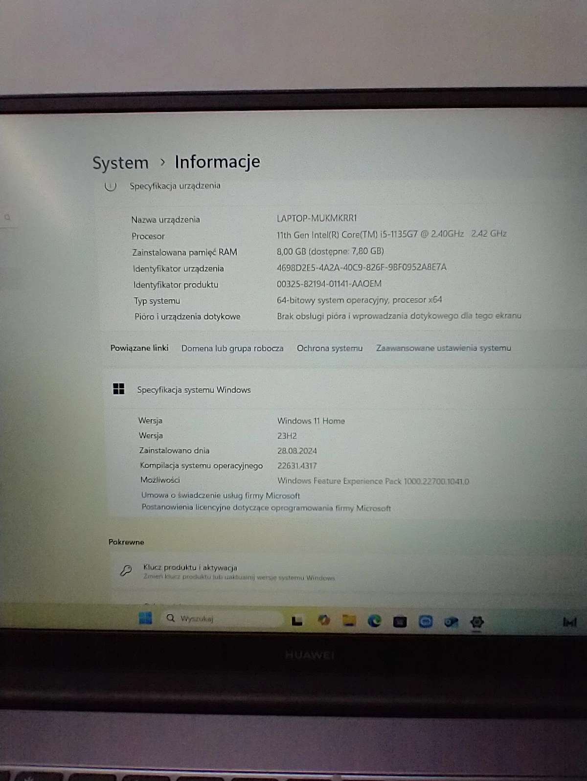This screenshot has height=781, width=587.
Task: Click the info icon by Specyfikacja urządzenia
Action: pos(111,186)
